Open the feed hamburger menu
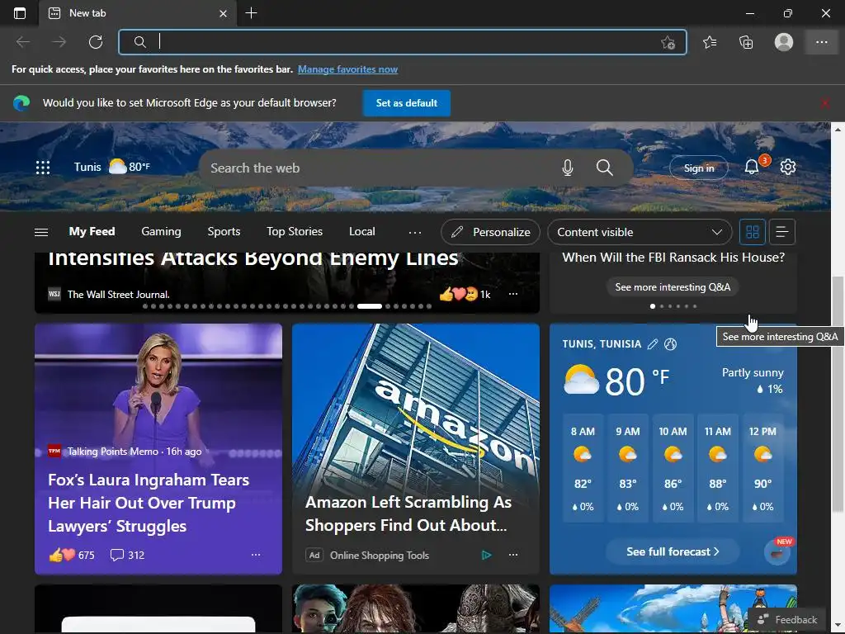 [41, 232]
